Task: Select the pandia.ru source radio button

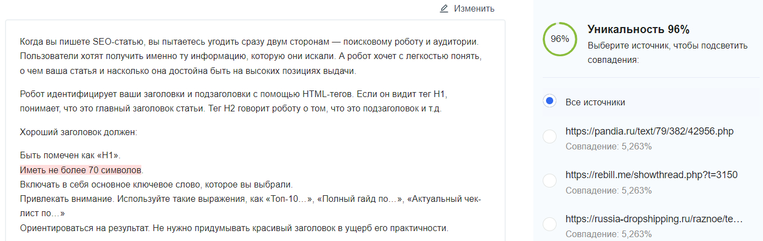Action: point(549,136)
